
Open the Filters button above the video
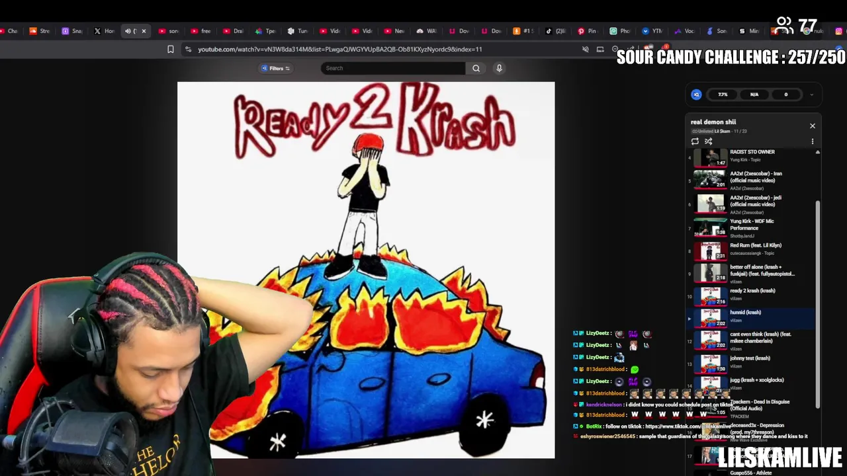pyautogui.click(x=275, y=68)
